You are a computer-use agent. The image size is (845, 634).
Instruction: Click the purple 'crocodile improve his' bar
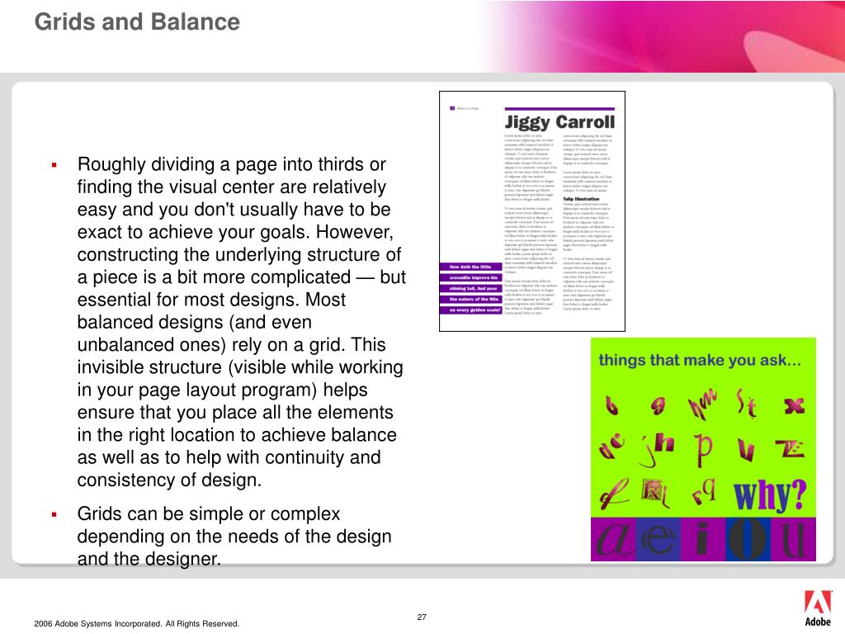click(470, 277)
